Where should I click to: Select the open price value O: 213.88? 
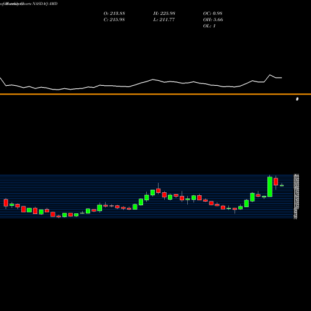(114, 13)
